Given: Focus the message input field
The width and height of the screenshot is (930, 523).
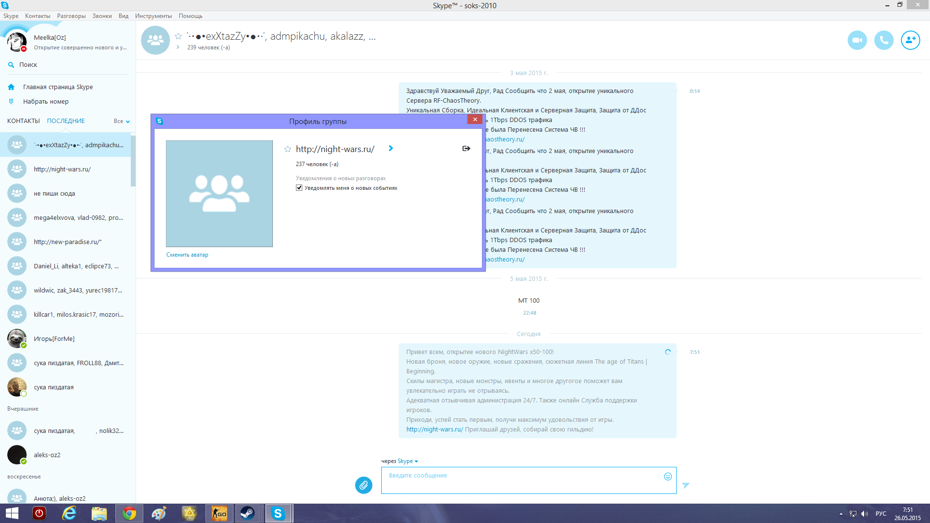Looking at the screenshot, I should [x=528, y=480].
